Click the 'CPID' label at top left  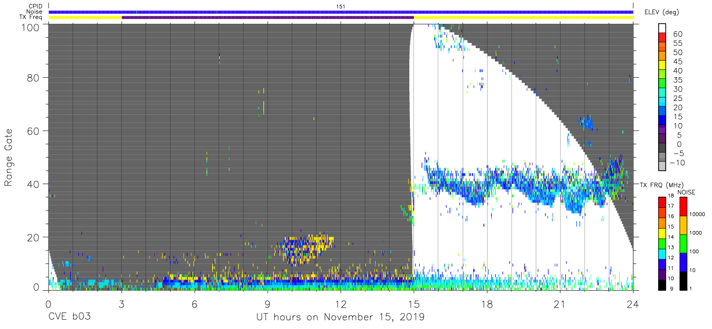coord(35,6)
